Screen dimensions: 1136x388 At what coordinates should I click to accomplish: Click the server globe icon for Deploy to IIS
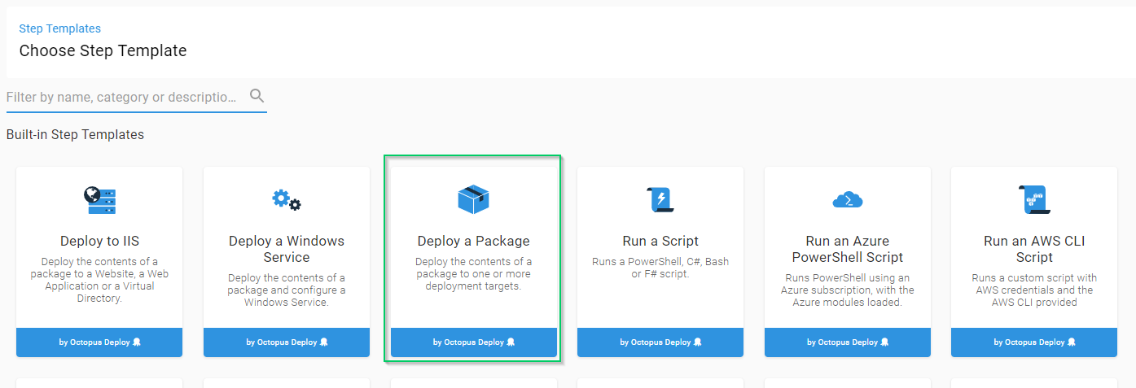99,200
